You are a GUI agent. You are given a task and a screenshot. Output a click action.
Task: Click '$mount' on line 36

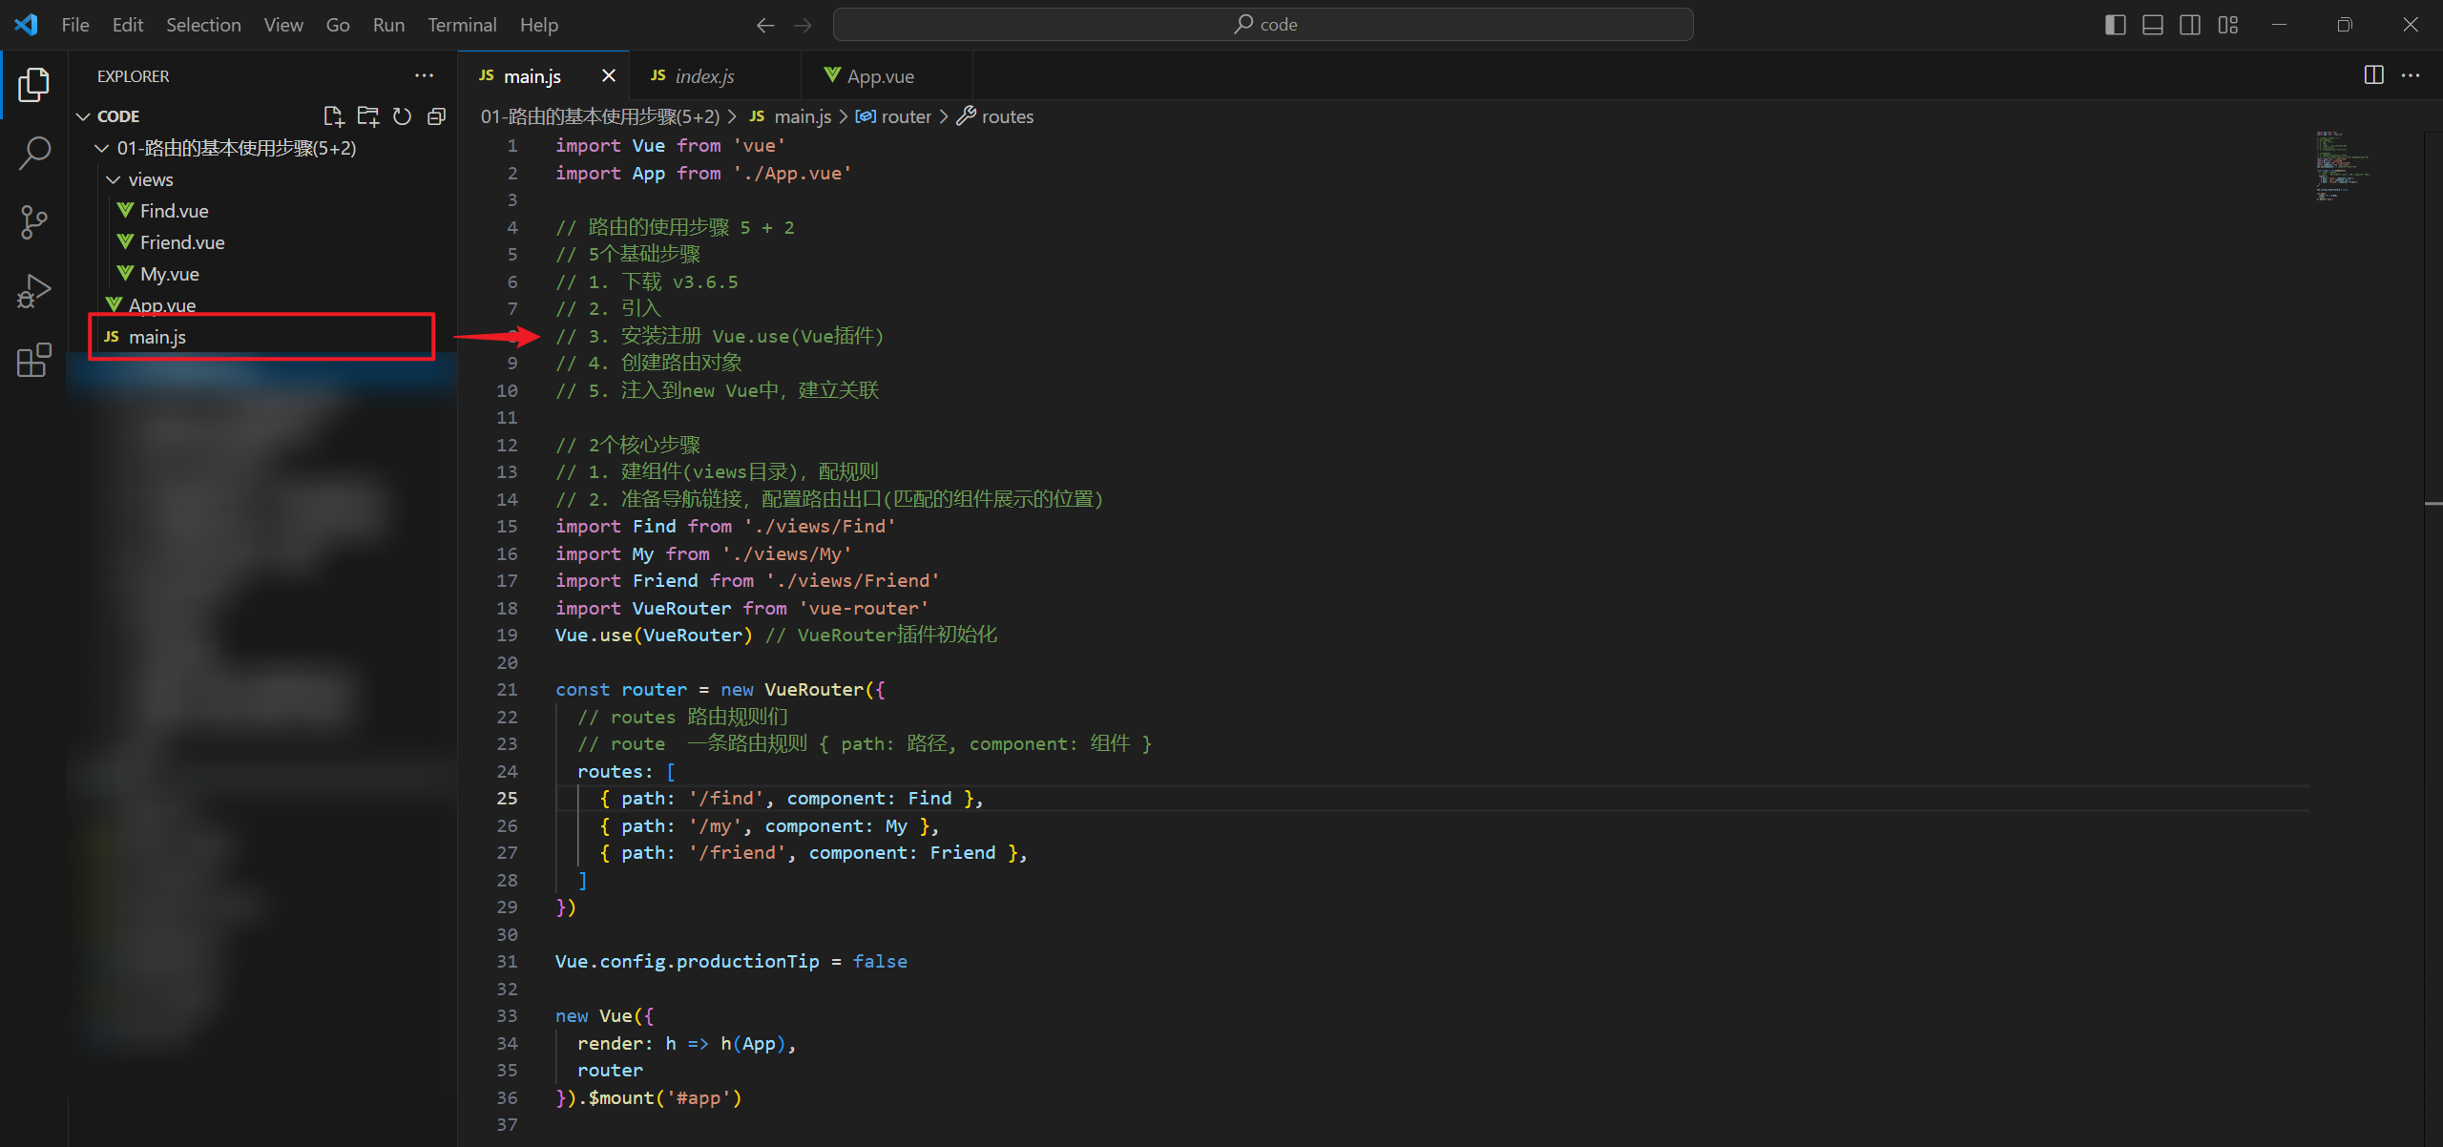(621, 1098)
